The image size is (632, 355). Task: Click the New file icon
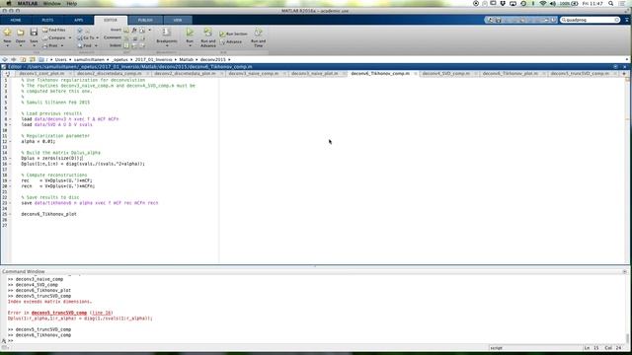[7, 33]
